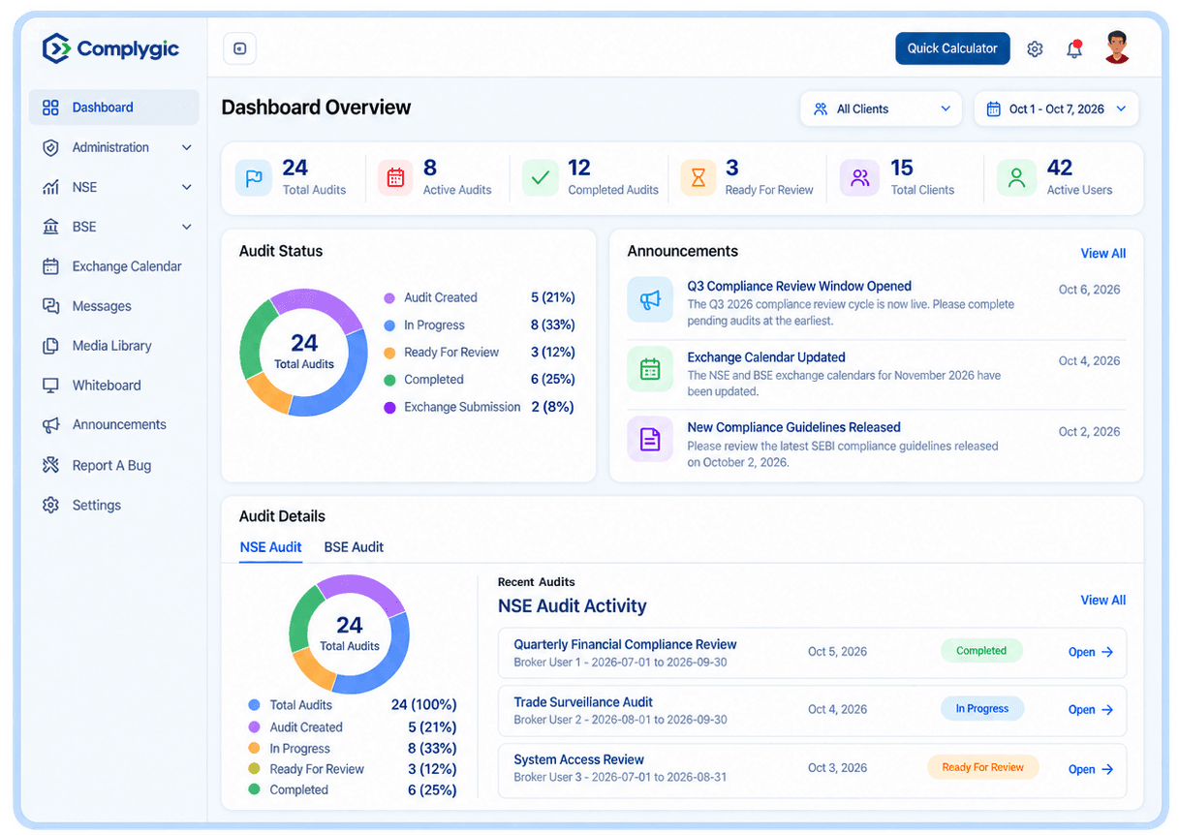Click the Whiteboard monitor icon
The width and height of the screenshot is (1179, 835).
point(51,386)
